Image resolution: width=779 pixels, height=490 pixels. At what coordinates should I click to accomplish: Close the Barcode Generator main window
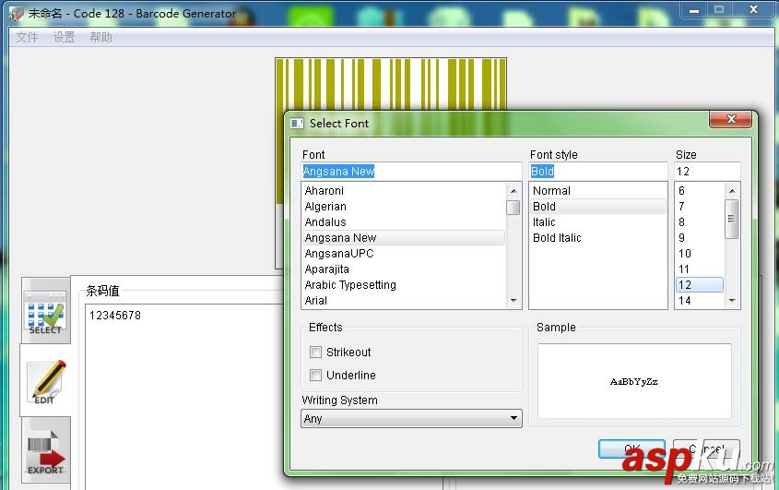point(753,9)
